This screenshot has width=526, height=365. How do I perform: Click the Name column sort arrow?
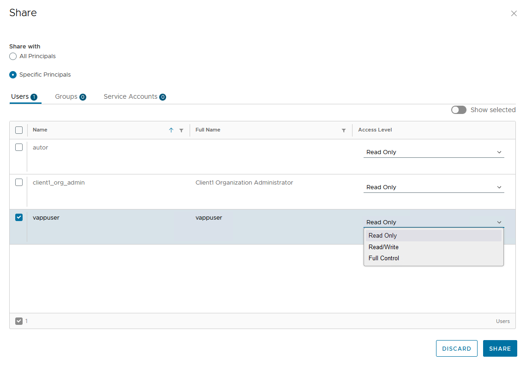(x=171, y=131)
